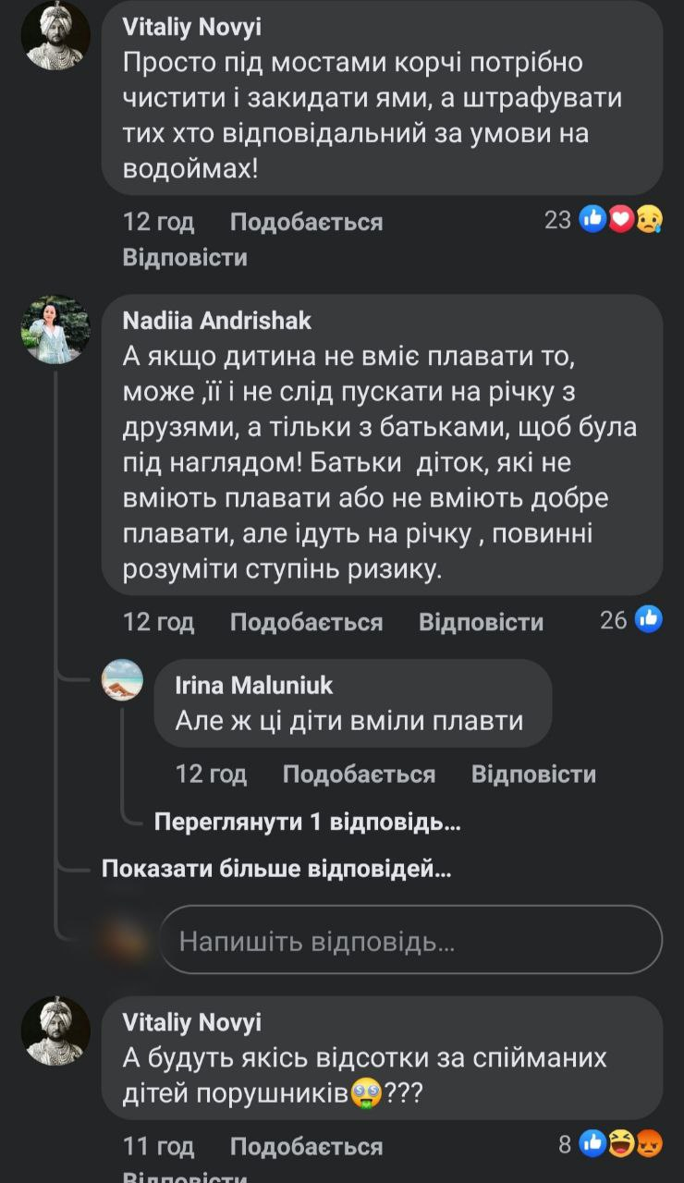
Task: Open Nadiia Andrishak name link
Action: [x=217, y=321]
